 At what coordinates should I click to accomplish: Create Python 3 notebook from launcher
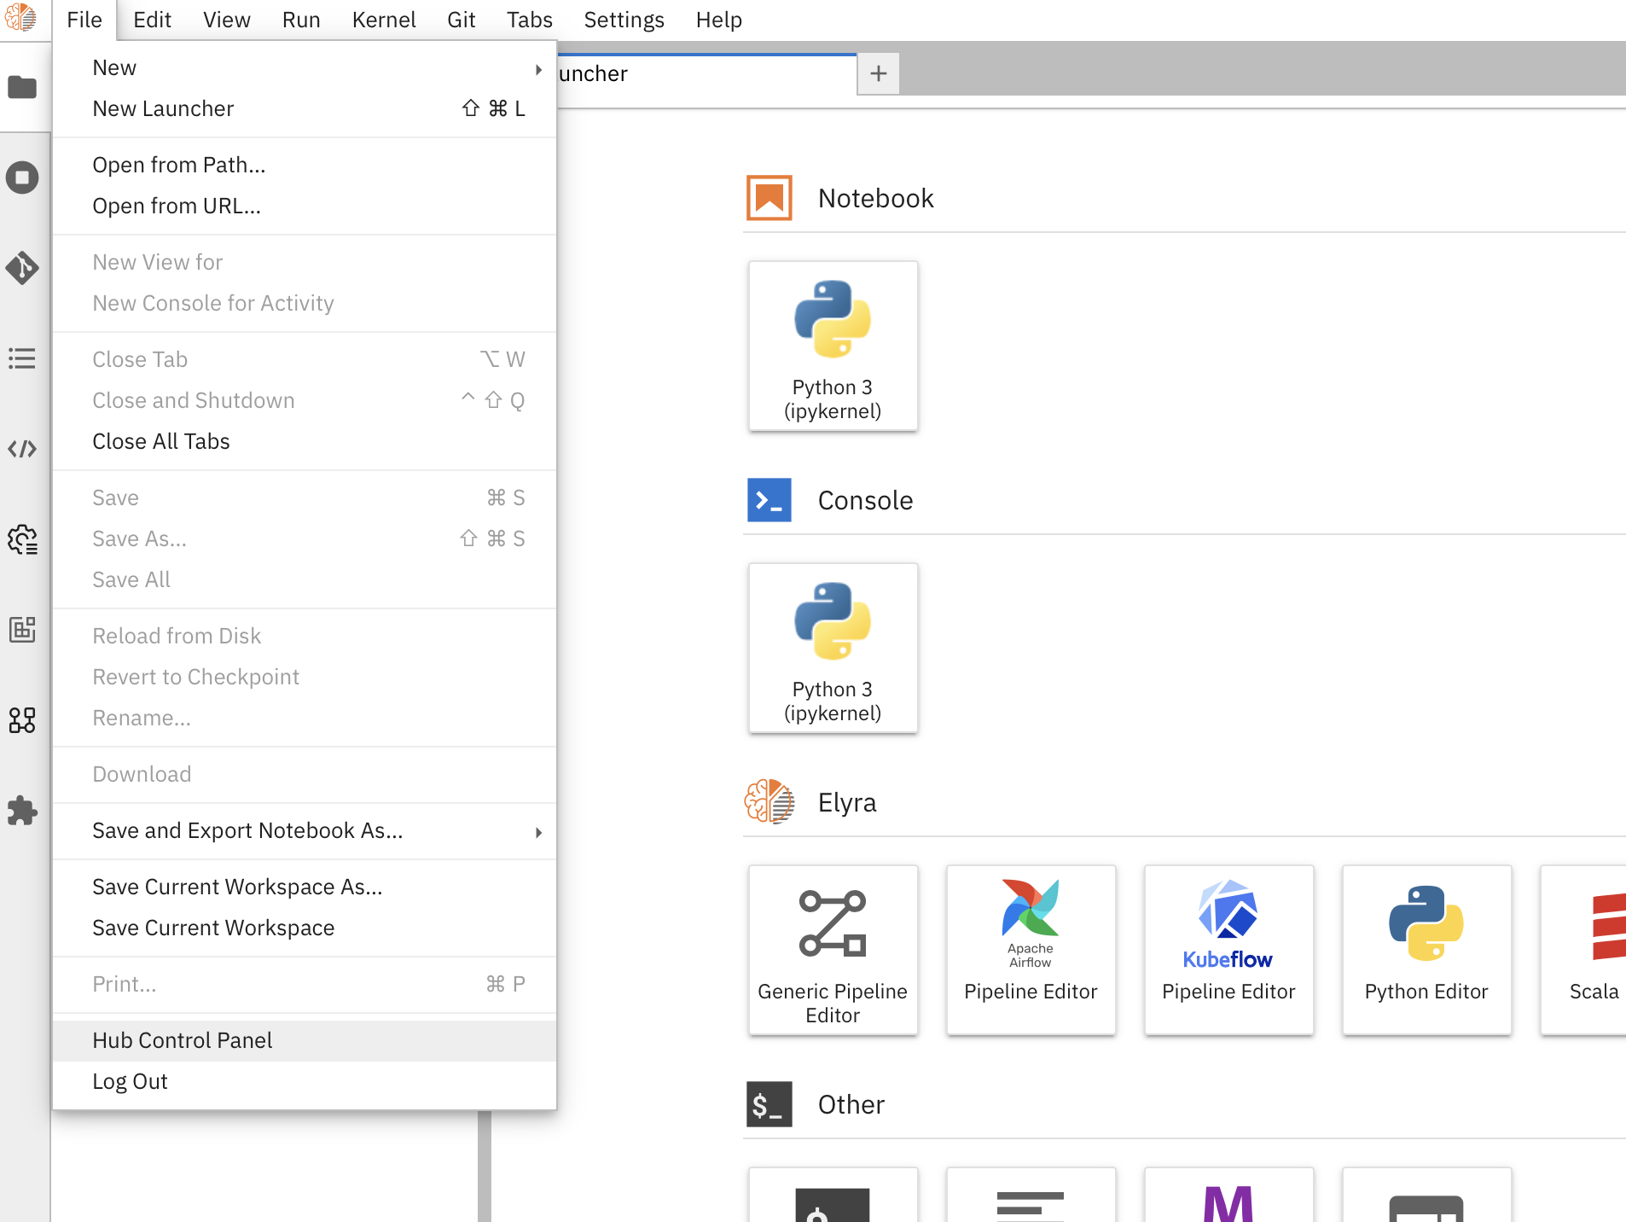coord(833,346)
